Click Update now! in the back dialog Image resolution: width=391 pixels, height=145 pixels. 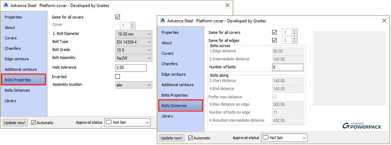(x=15, y=122)
